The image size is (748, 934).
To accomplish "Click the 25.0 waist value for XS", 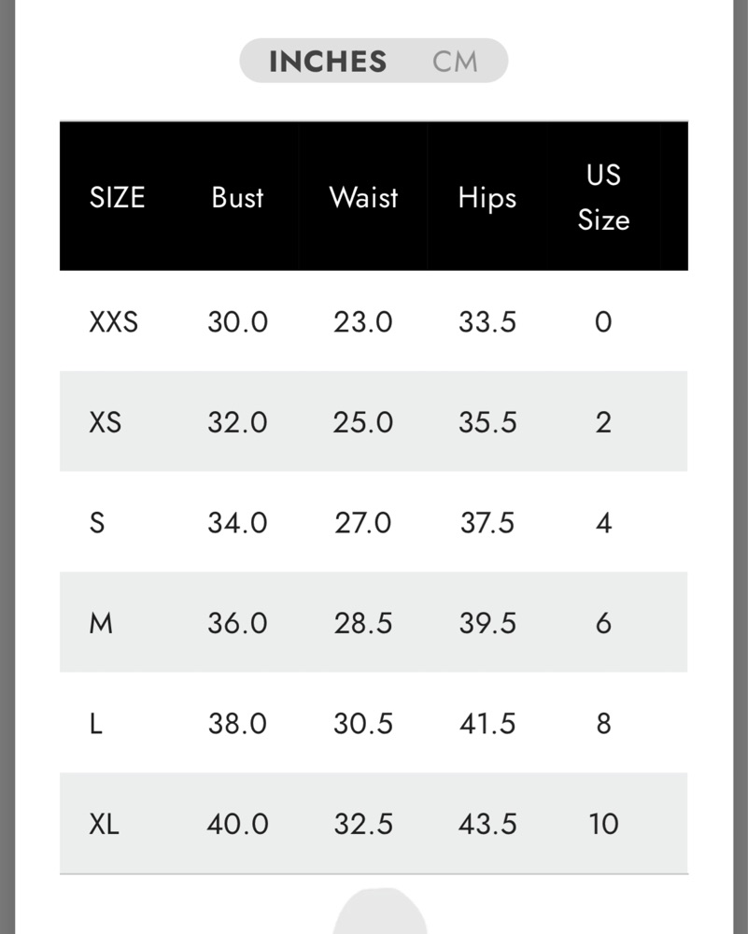I will [362, 422].
